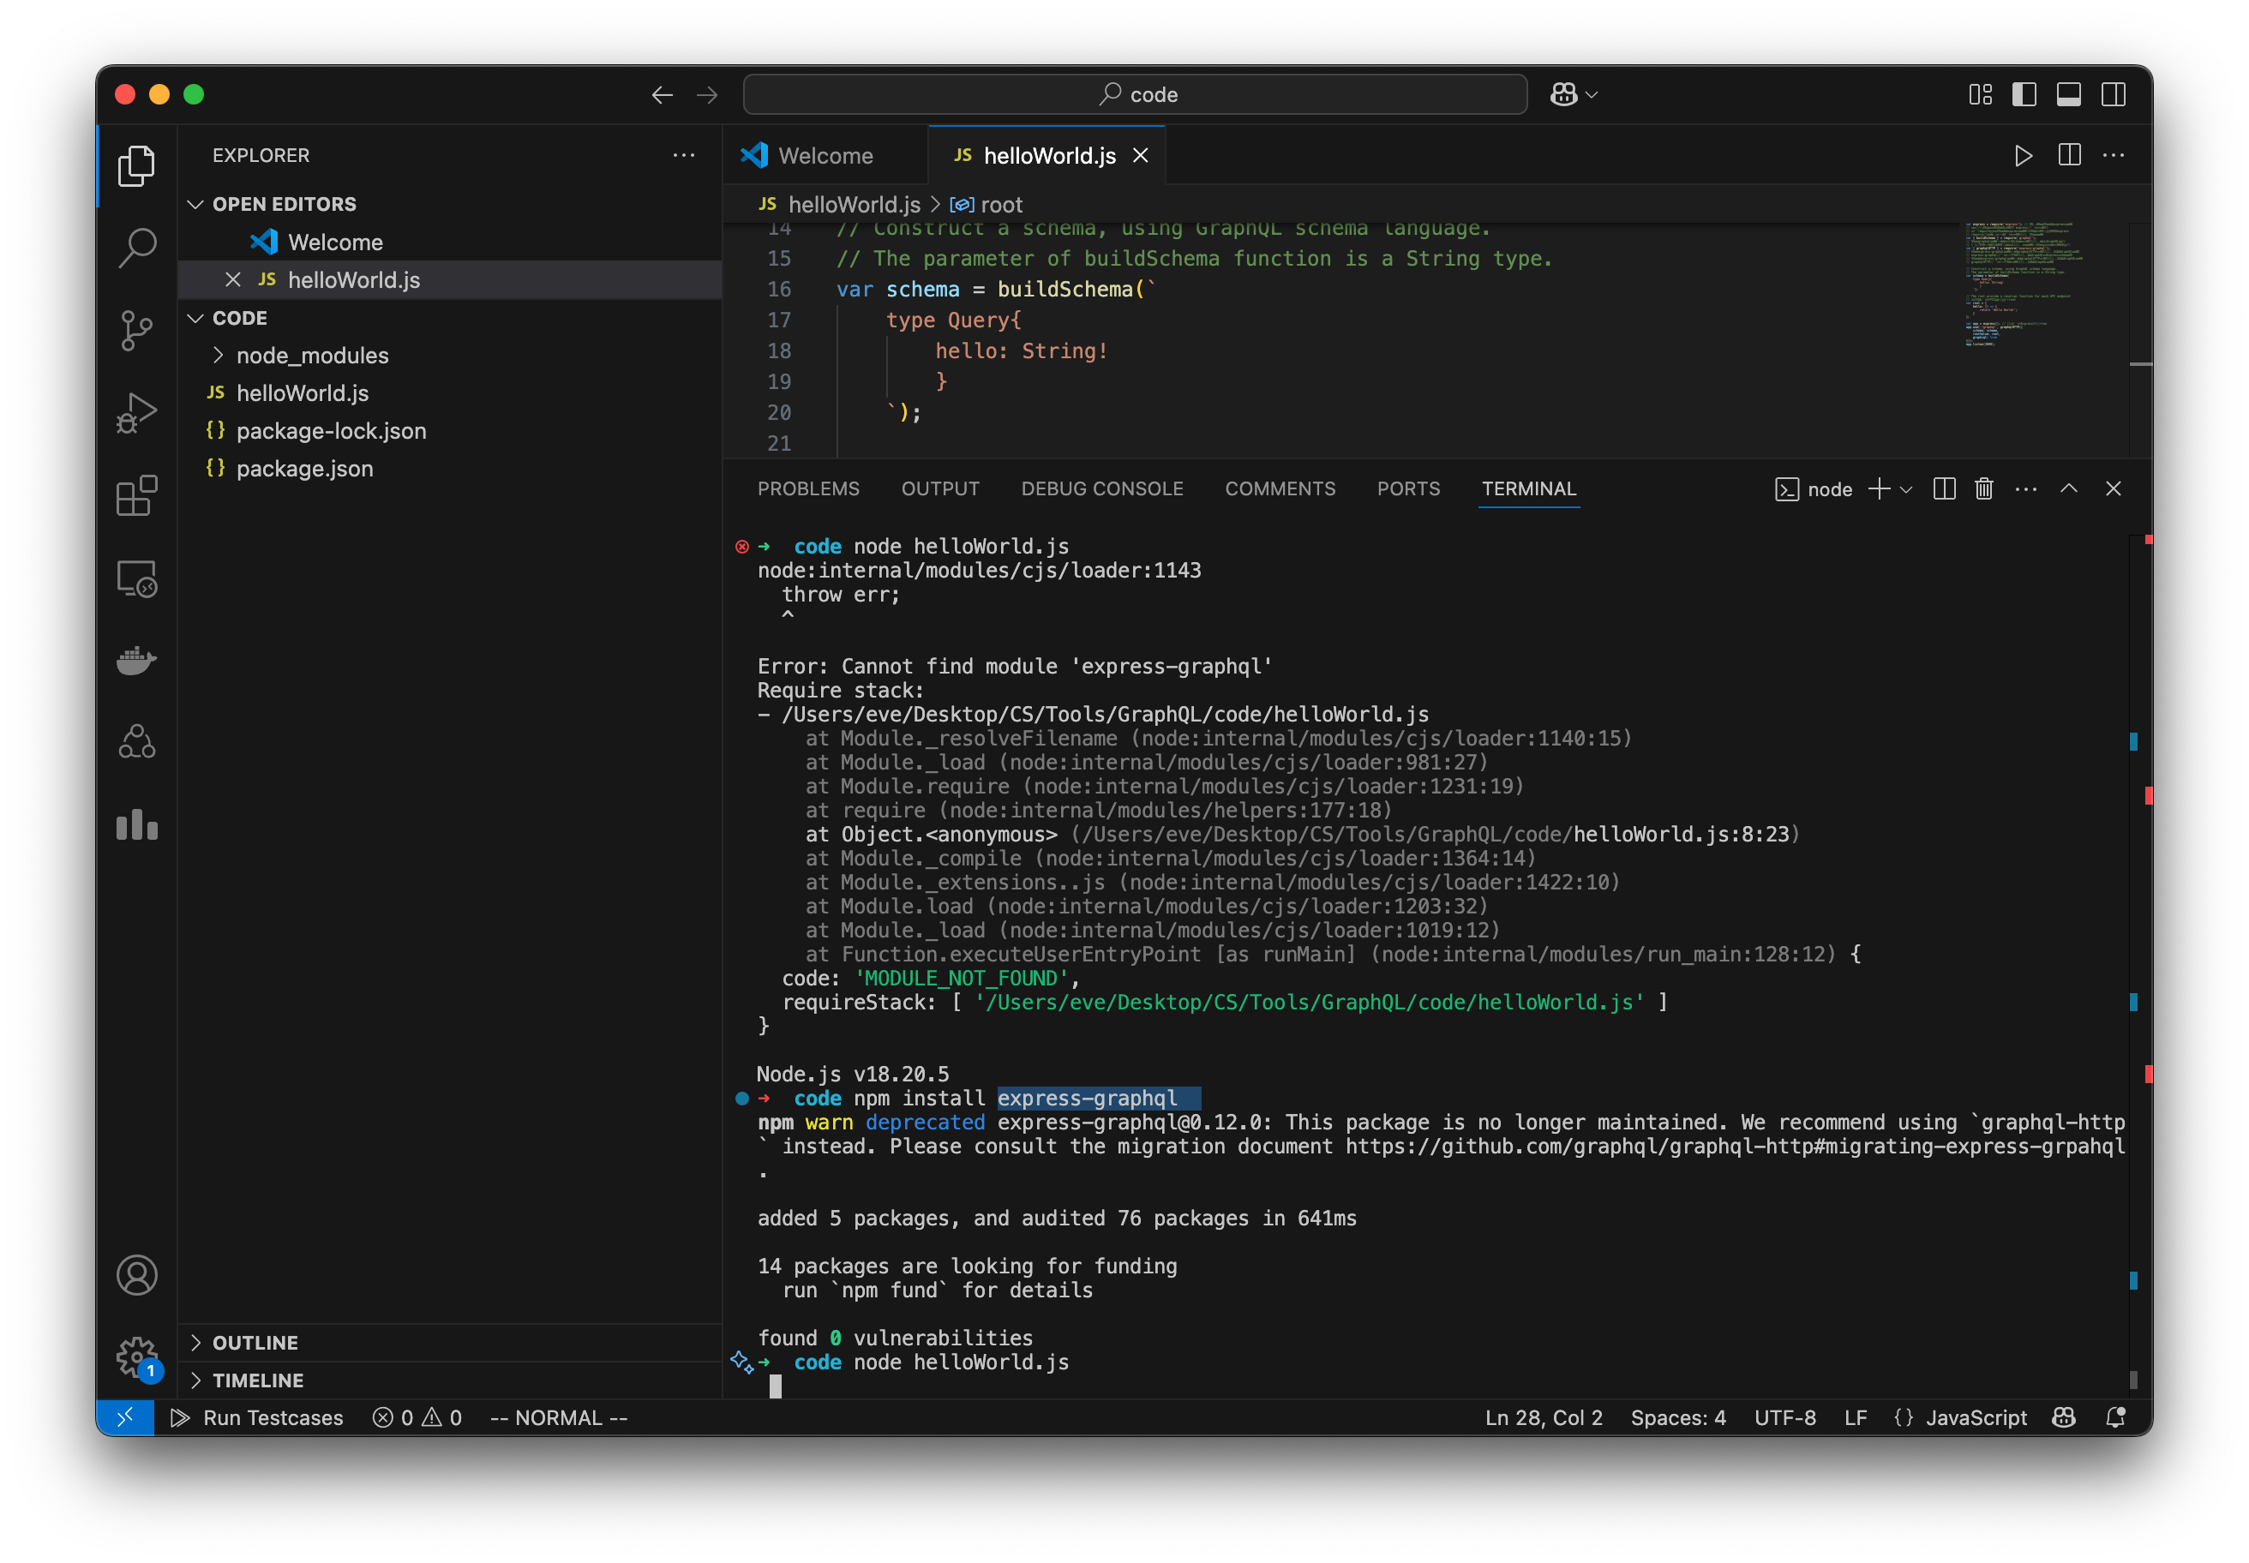Split the terminal
The image size is (2249, 1563).
[x=1943, y=488]
